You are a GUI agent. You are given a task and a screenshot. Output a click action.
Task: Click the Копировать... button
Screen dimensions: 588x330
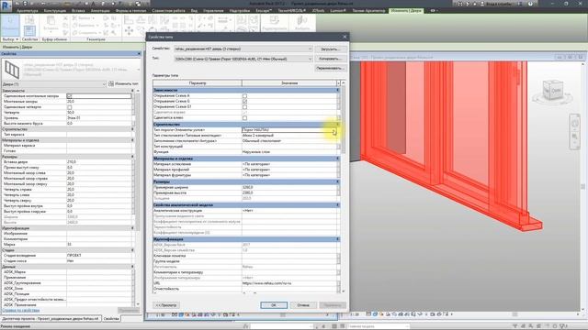[x=330, y=59]
